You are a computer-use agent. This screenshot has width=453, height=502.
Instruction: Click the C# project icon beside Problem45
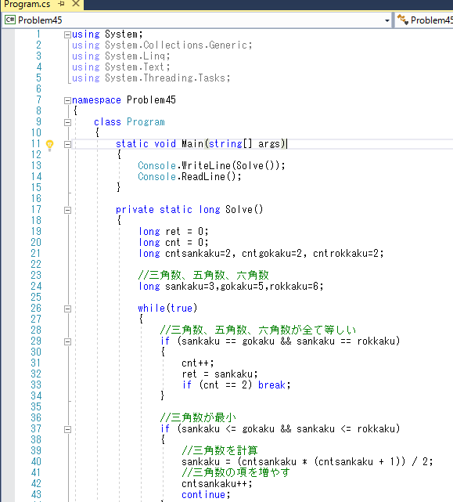tap(10, 20)
